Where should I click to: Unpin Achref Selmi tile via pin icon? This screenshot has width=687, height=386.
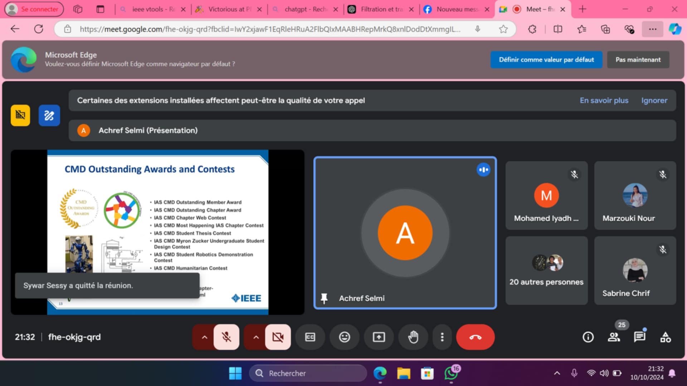point(324,298)
